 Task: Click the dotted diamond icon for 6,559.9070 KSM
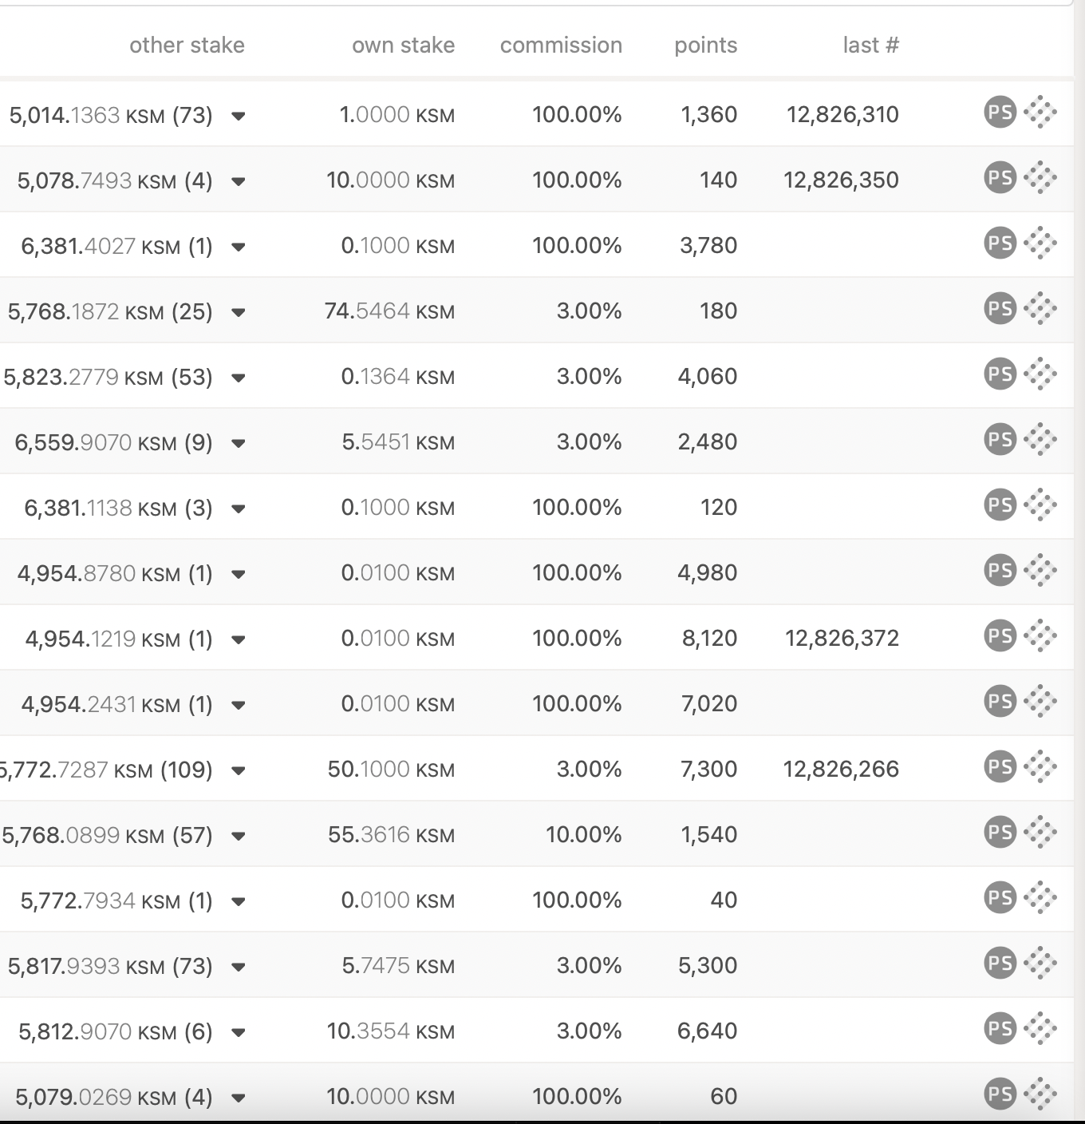pos(1040,439)
